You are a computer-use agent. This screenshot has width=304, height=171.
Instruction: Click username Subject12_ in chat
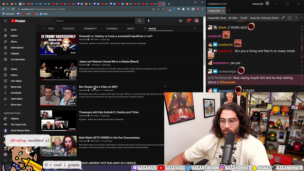226,51
